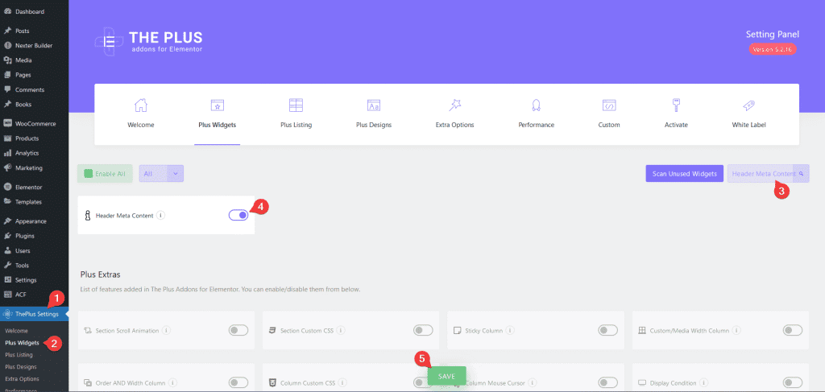Viewport: 825px width, 392px height.
Task: Toggle Custom/Media Width Column on
Action: pos(792,330)
